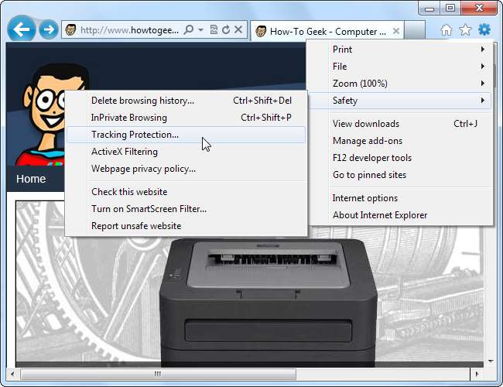Screen dimensions: 503x387
Task: Open the Zoom (100%) submenu
Action: click(400, 84)
